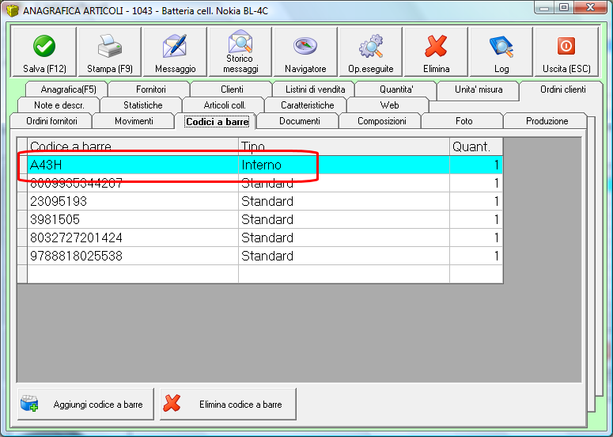Screen dimensions: 613x437
Task: Open Storico messaggi toolbar button
Action: [x=240, y=51]
